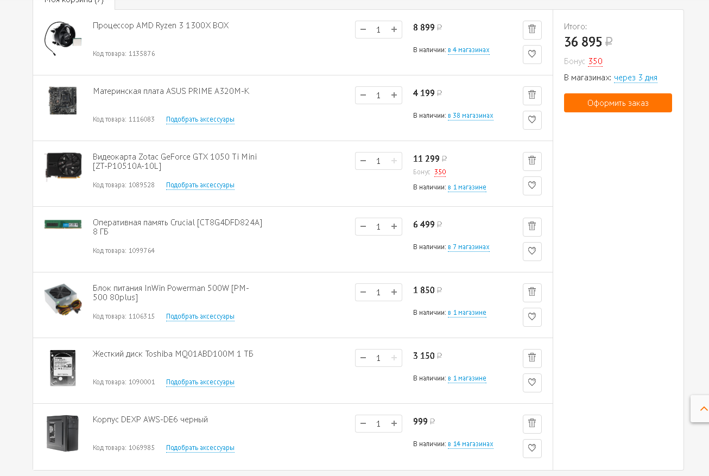Add Toshiba hard drive to wishlist
Image resolution: width=709 pixels, height=476 pixels.
532,383
